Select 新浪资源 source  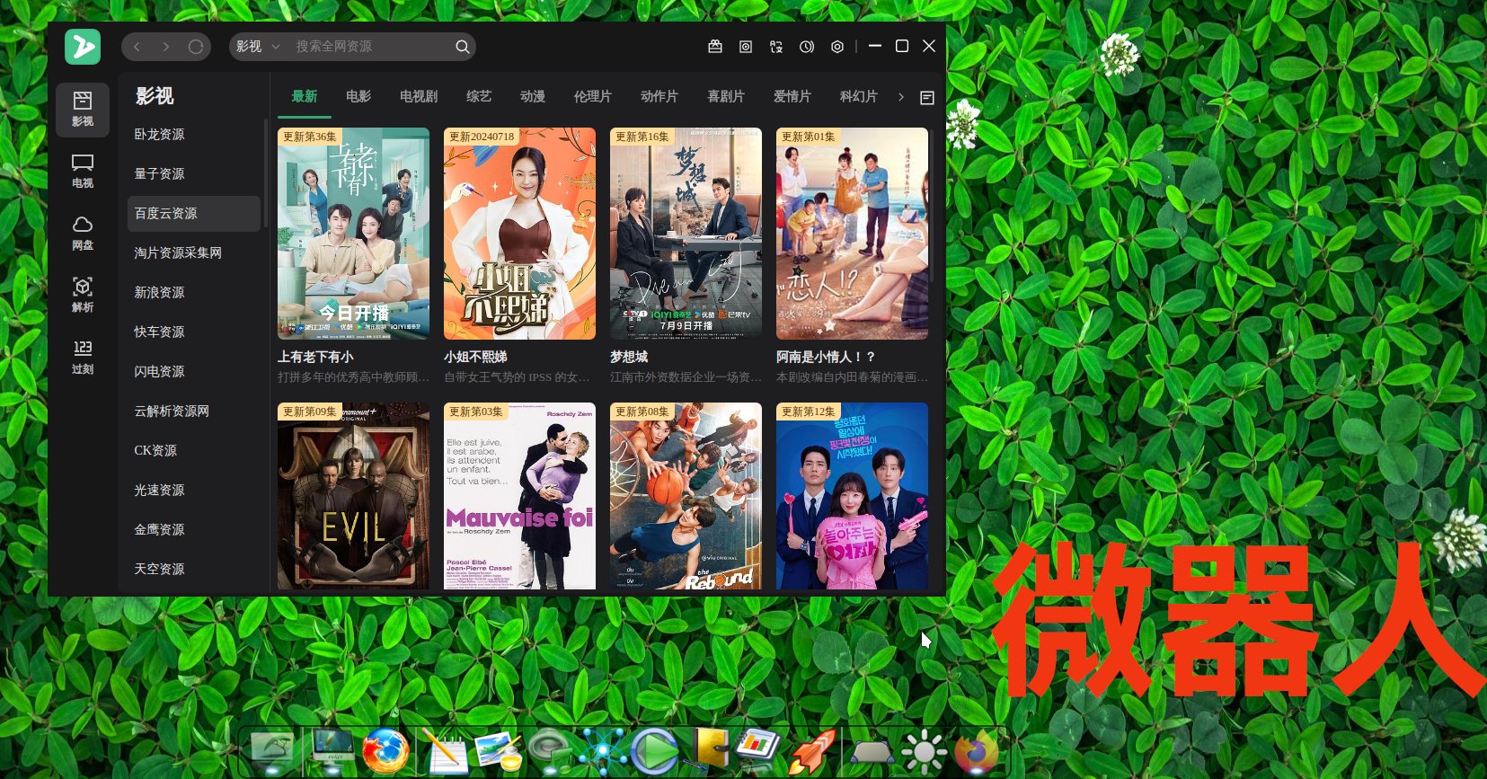[x=194, y=293]
